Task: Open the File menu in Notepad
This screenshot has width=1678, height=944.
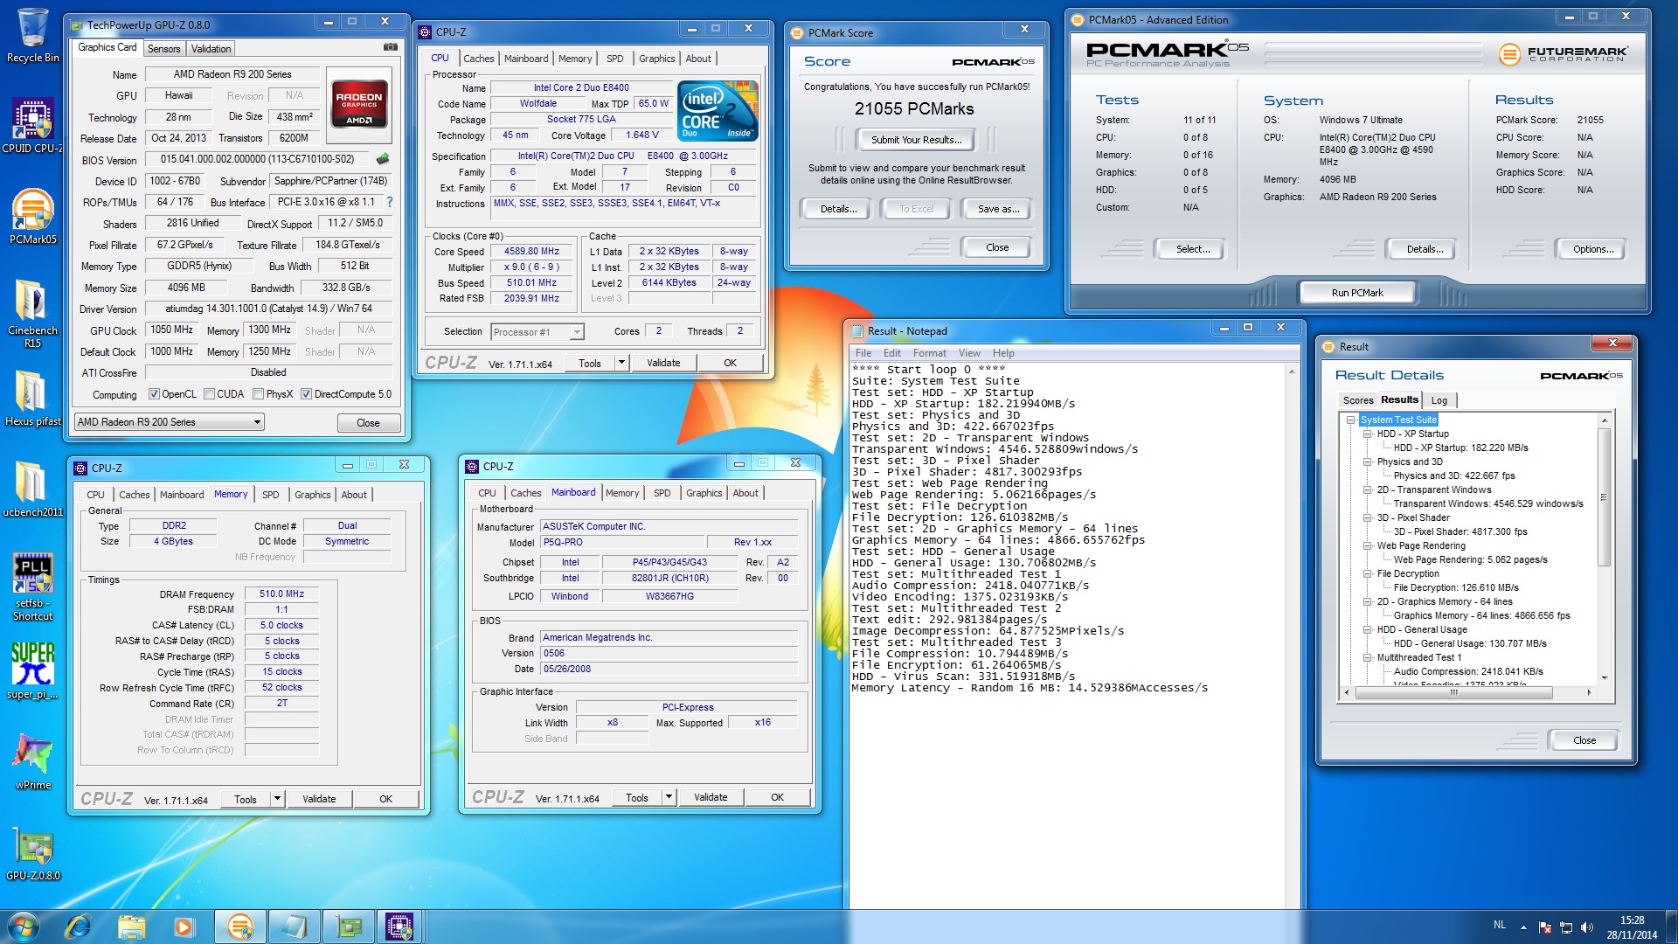Action: point(863,353)
